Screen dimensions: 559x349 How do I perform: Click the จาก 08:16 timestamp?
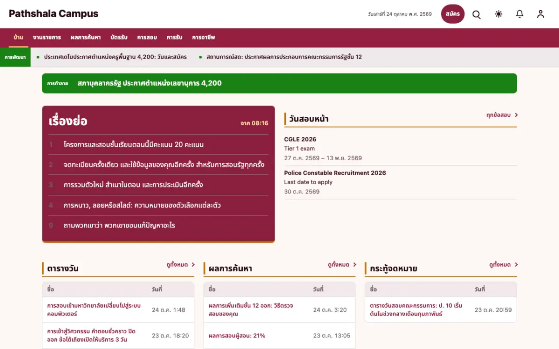tap(254, 123)
